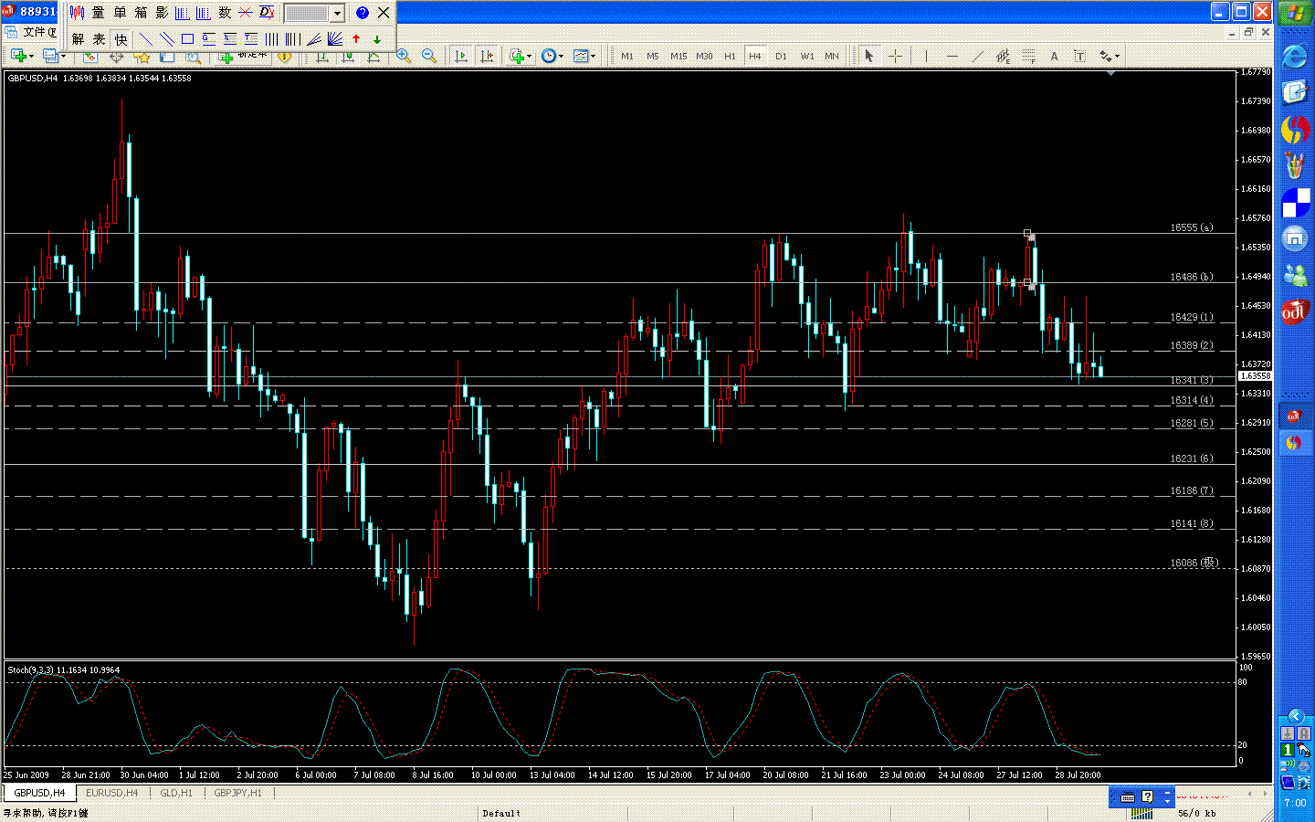Click the blue fan lines icon
The height and width of the screenshot is (822, 1315).
(x=334, y=39)
